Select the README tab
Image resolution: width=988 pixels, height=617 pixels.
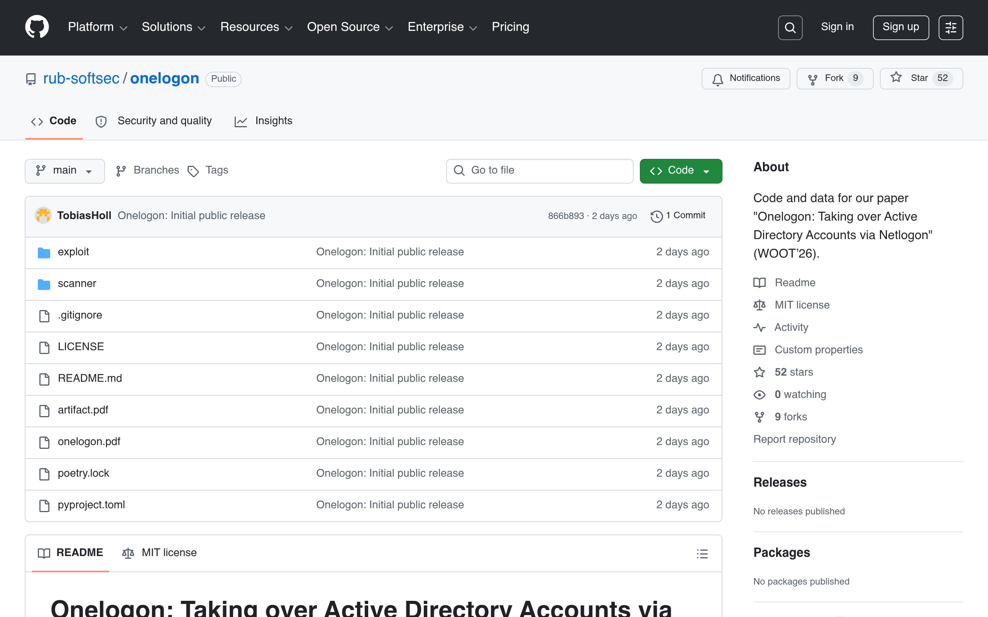click(x=70, y=553)
